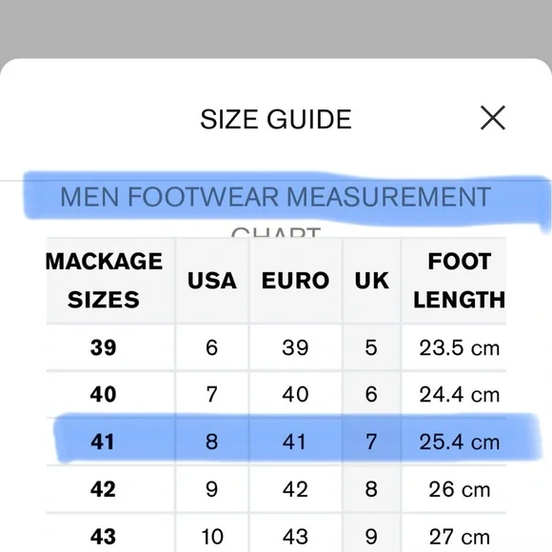Click the 23.5 cm foot length cell
Screen dimensions: 552x552
(459, 348)
